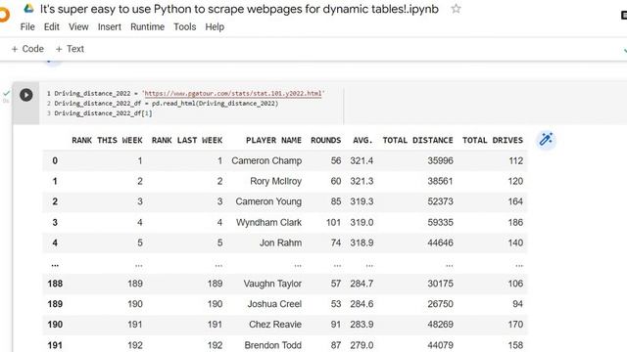Screen dimensions: 627x352
Task: Select the Rory McIlroy cell
Action: tap(276, 181)
